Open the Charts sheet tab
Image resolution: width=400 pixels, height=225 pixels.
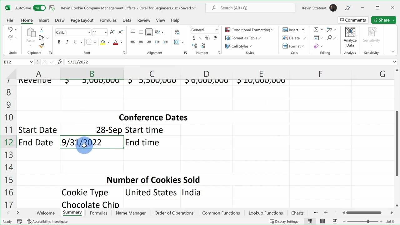pyautogui.click(x=297, y=213)
